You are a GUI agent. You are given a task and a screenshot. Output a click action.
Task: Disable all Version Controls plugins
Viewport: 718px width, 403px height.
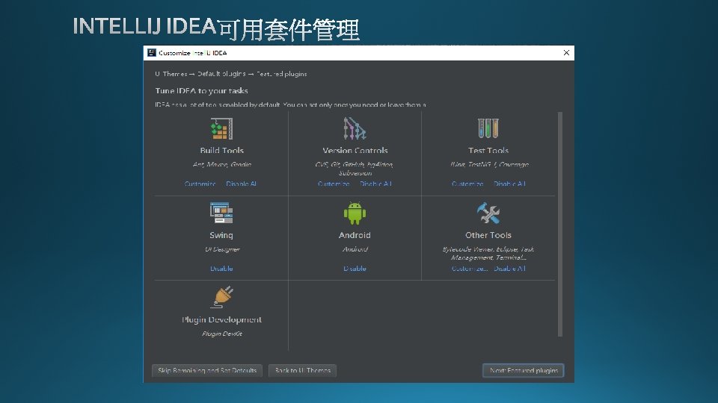375,184
